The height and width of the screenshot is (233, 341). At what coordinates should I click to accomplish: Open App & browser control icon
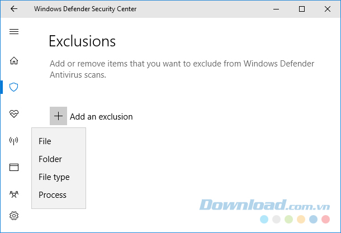[x=14, y=167]
